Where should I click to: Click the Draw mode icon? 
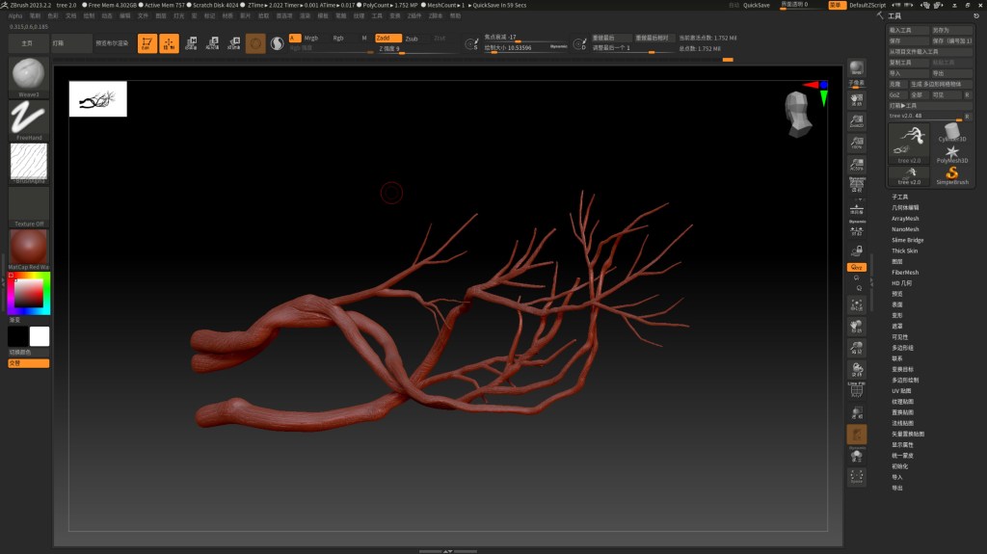[170, 43]
